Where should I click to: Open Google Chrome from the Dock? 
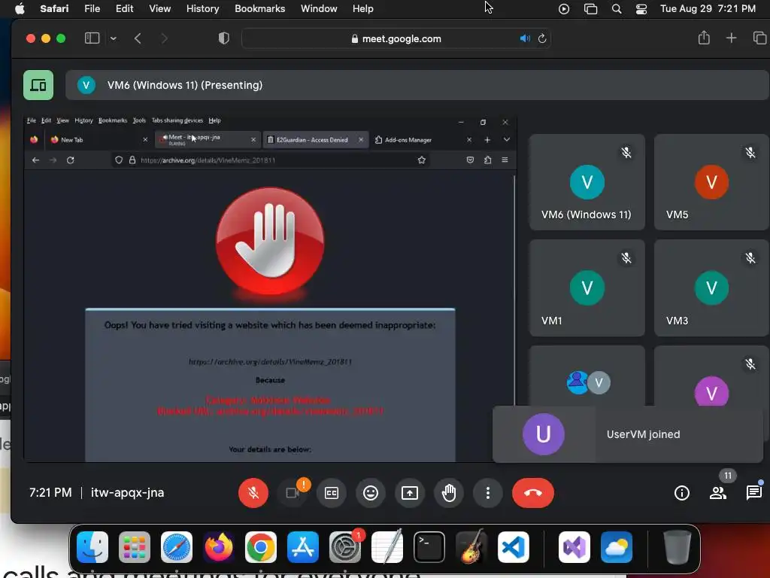261,547
